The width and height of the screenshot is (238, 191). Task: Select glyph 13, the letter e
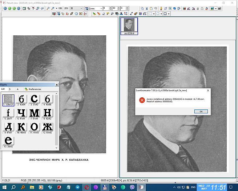point(8,142)
